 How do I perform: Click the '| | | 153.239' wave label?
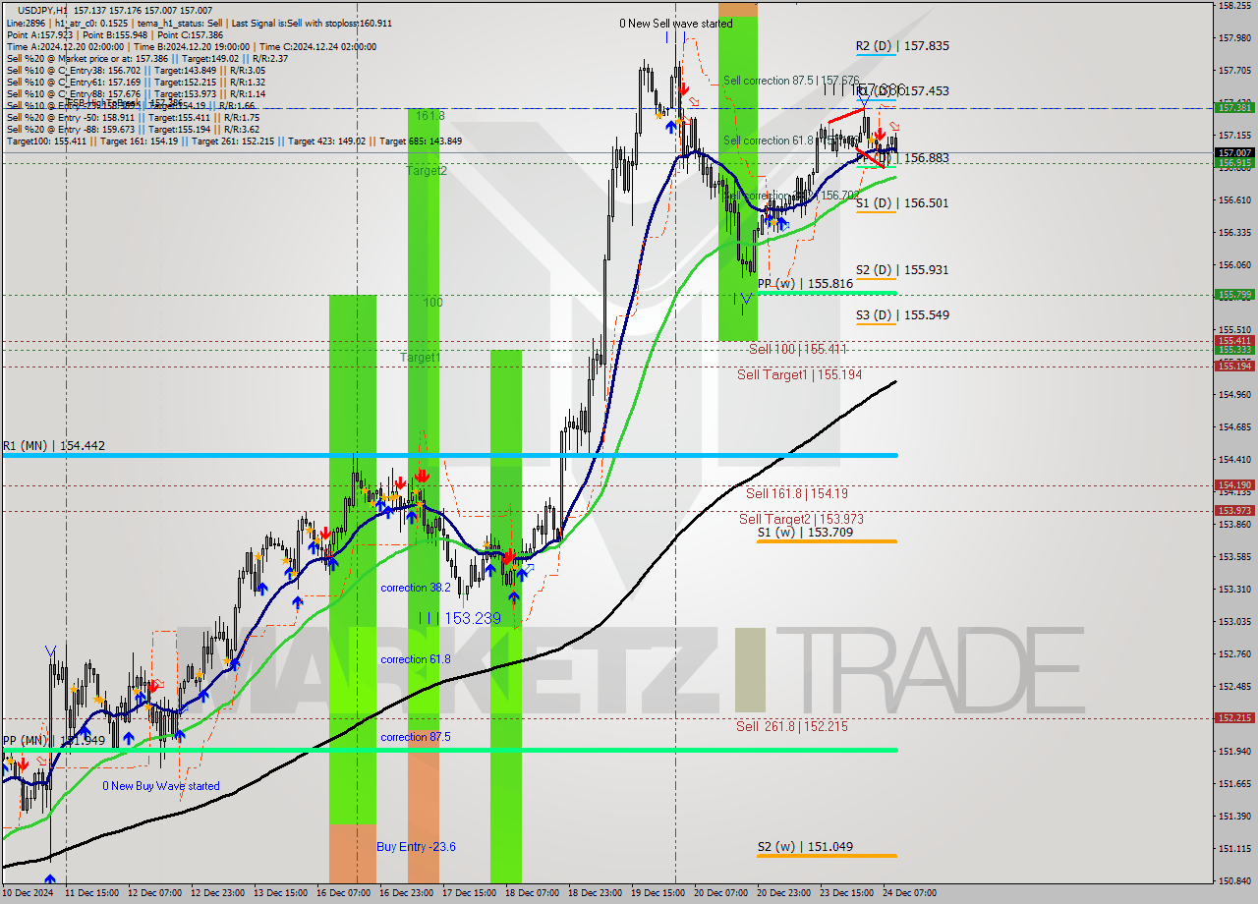(459, 618)
